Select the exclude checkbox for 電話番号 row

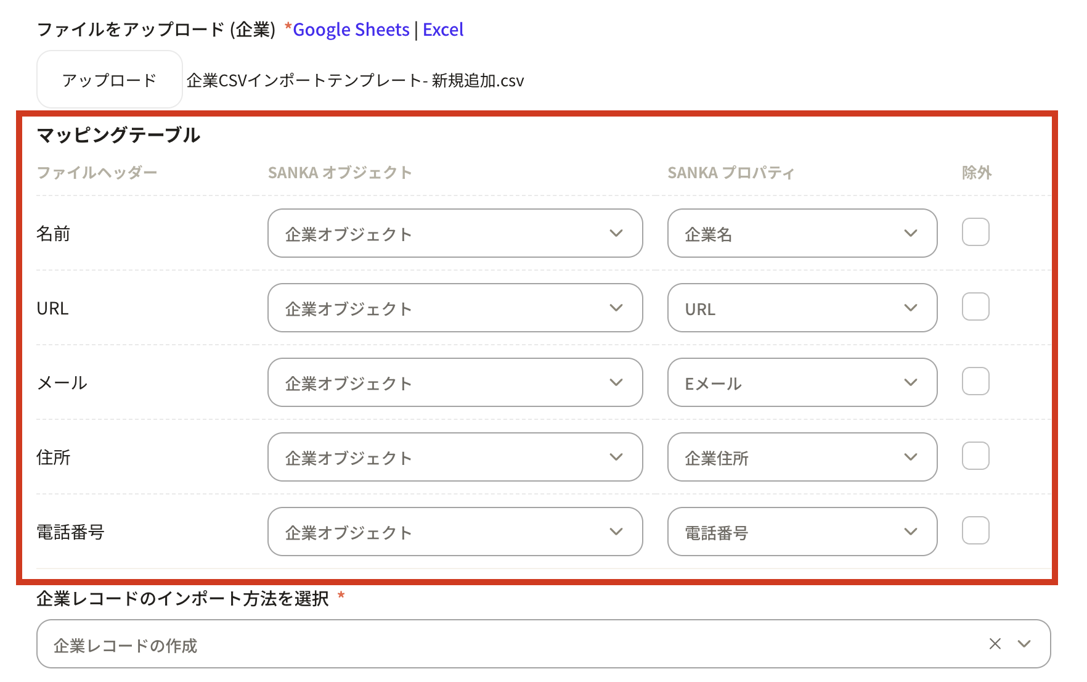point(975,531)
